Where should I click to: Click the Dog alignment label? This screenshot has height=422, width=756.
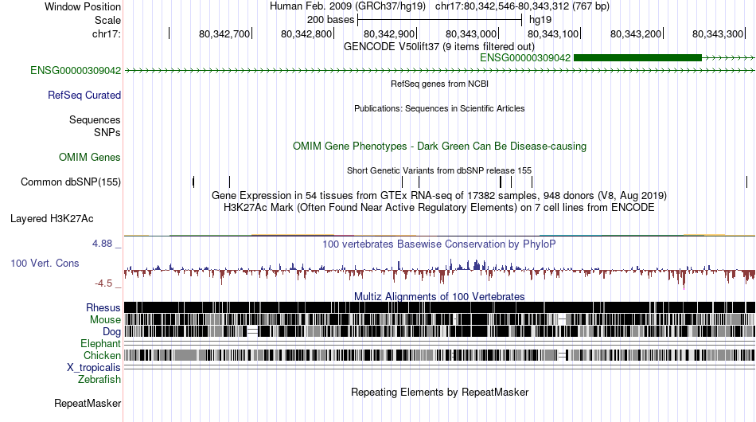click(x=111, y=332)
